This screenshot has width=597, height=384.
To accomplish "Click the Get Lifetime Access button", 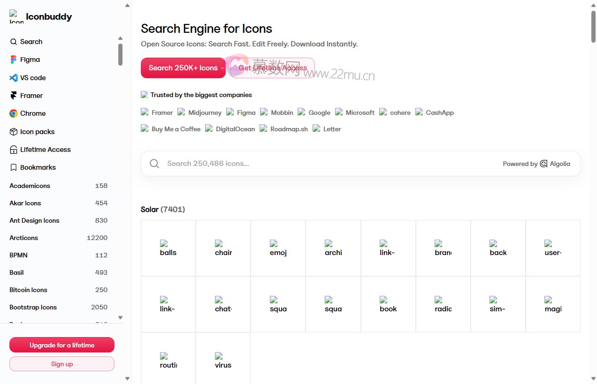I will click(x=272, y=68).
